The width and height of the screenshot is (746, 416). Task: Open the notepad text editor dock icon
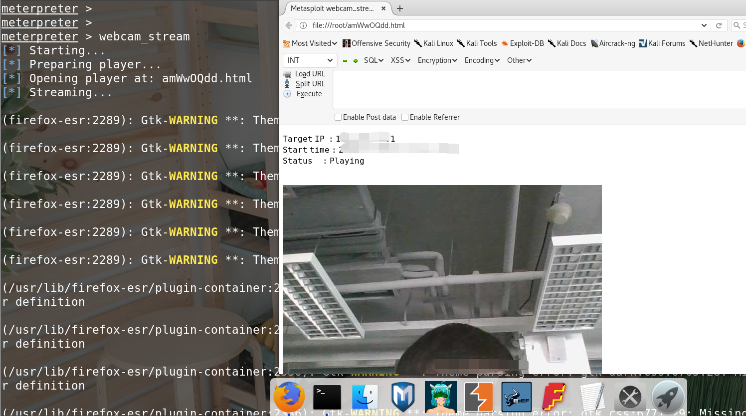pyautogui.click(x=592, y=397)
